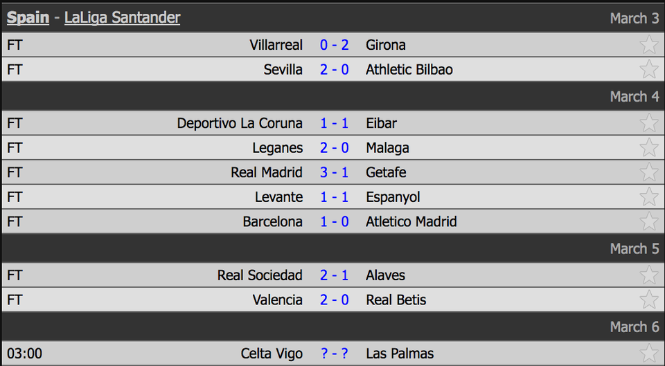Star the Real Sociedad vs Alaves match
The image size is (665, 366).
(x=649, y=275)
